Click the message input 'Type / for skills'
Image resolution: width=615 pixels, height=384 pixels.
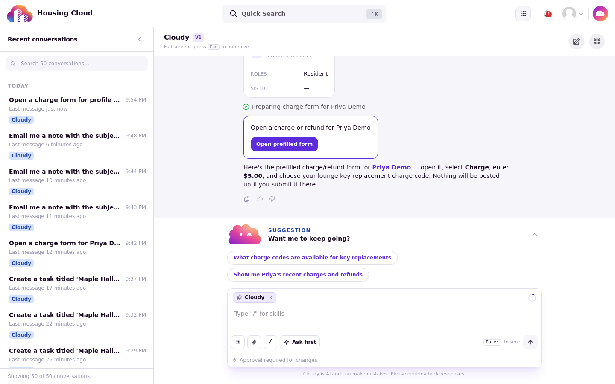click(x=384, y=314)
